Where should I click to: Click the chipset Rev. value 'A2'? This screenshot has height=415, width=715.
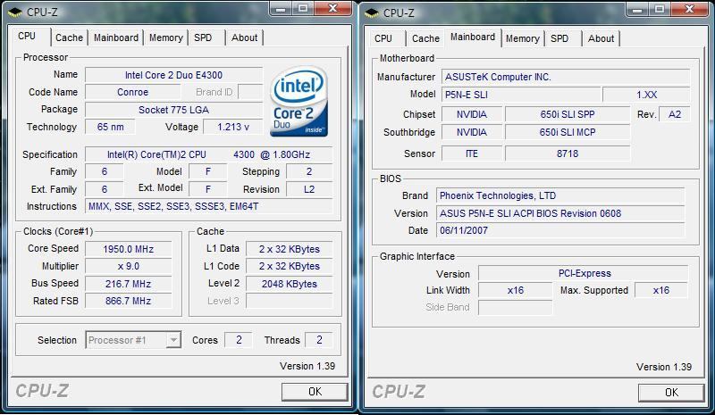pyautogui.click(x=675, y=114)
